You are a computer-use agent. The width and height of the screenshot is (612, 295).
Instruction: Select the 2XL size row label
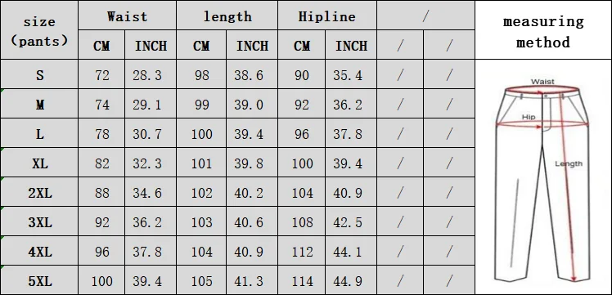[x=40, y=194]
